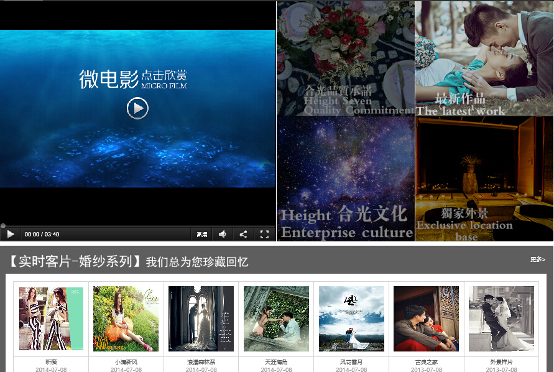
Task: View the 小清新风 album thumbnail
Action: [126, 318]
